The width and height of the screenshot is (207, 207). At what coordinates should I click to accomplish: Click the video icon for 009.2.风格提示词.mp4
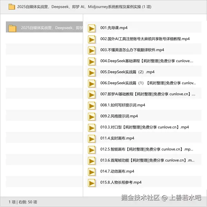[92, 117]
